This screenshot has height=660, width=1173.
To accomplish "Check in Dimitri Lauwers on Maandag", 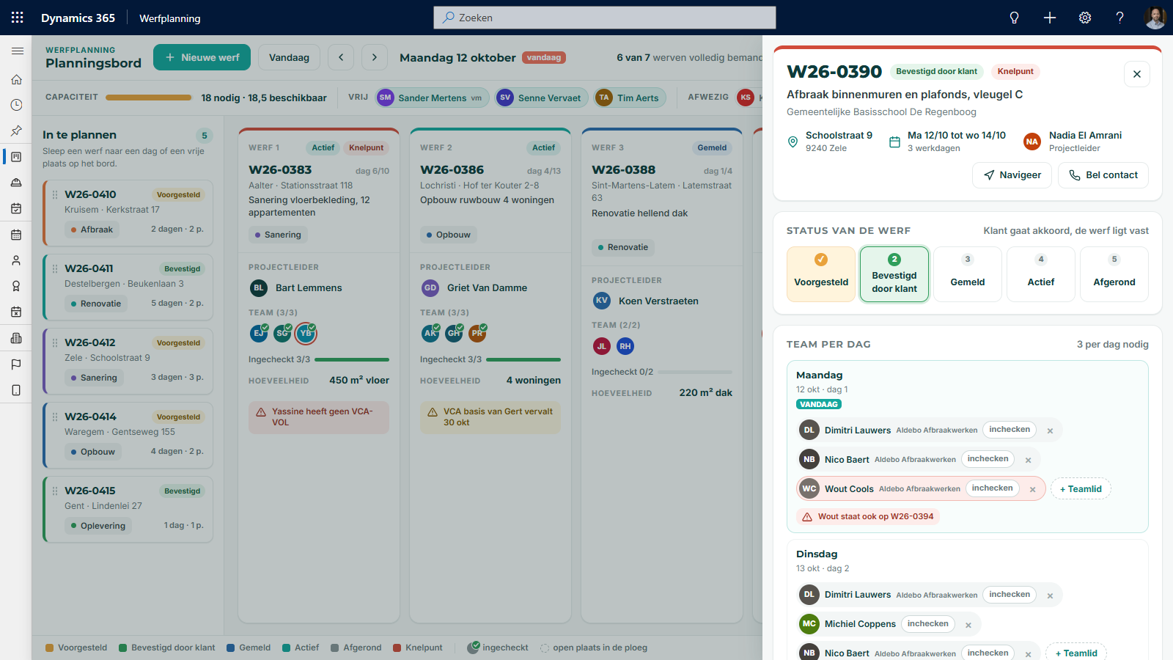I will coord(1010,430).
